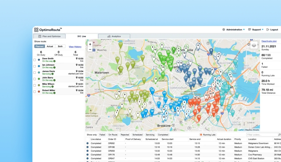Open the View History link
281x162 pixels.
[x=75, y=46]
